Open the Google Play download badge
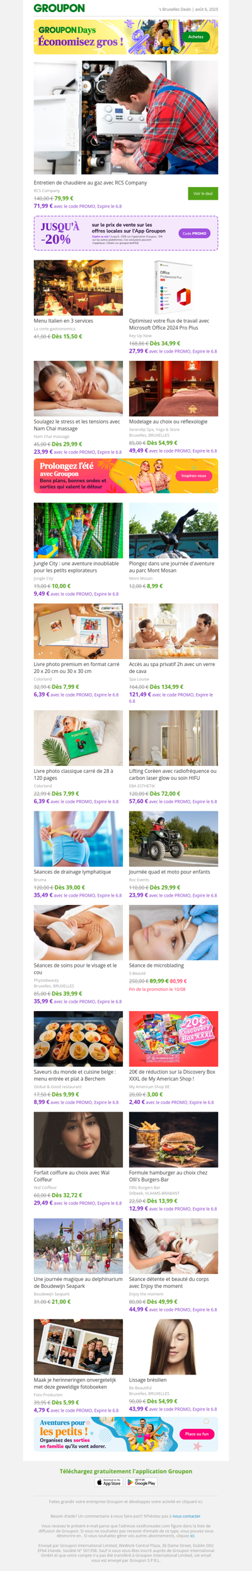 coord(142,1482)
